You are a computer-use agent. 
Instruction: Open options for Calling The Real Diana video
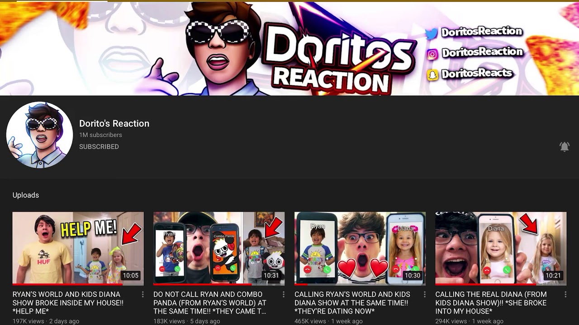[x=565, y=294]
